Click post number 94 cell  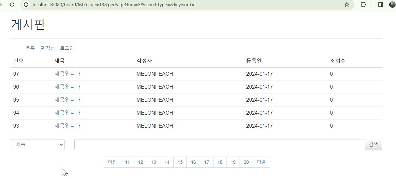click(x=16, y=113)
